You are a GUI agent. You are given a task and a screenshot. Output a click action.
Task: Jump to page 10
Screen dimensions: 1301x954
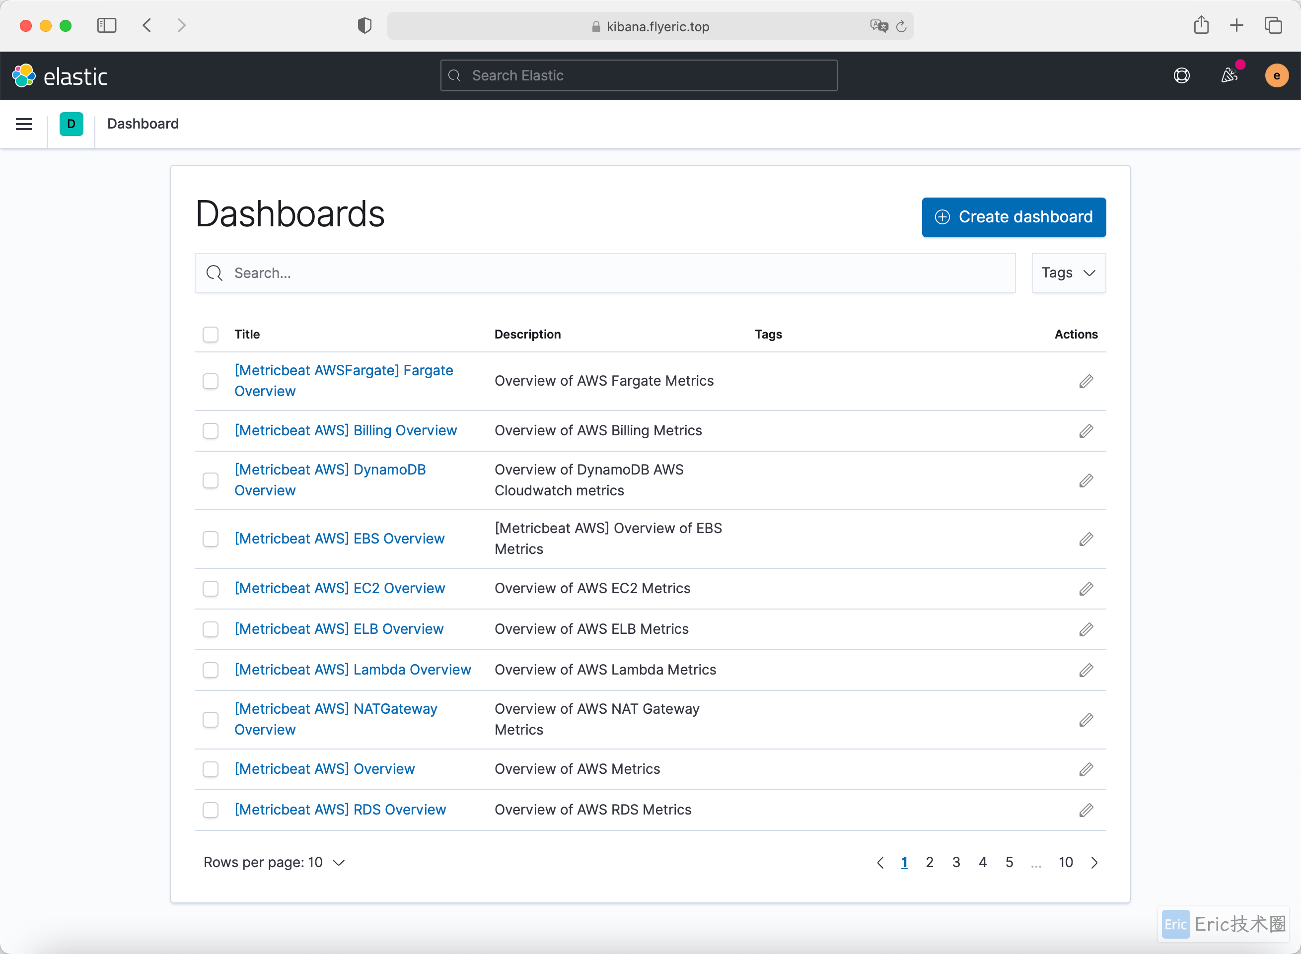[1065, 862]
